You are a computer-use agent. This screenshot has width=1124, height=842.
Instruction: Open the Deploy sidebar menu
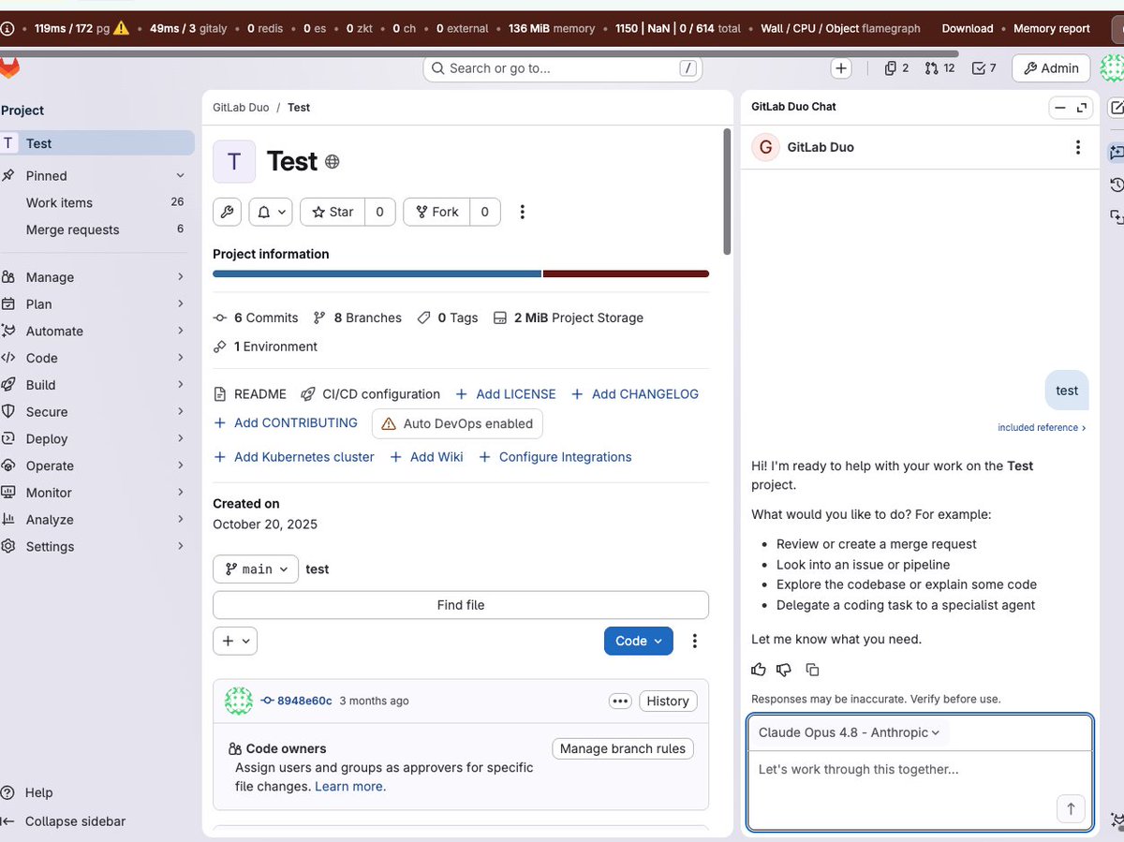[x=97, y=438]
